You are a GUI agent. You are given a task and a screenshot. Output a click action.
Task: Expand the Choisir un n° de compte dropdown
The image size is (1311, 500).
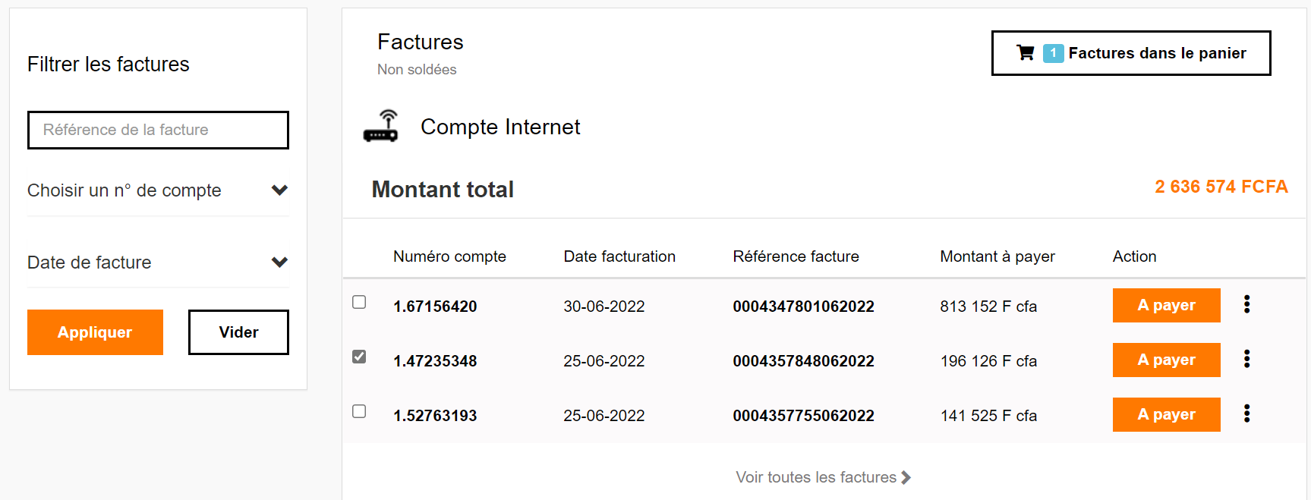(158, 190)
